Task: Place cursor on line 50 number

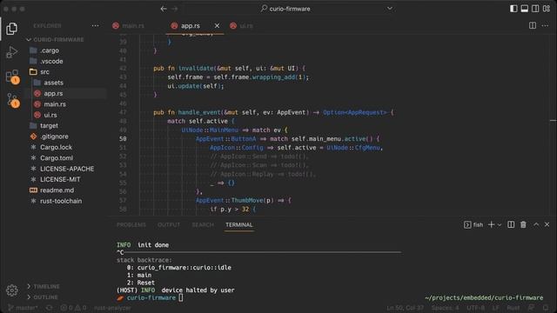Action: [123, 139]
